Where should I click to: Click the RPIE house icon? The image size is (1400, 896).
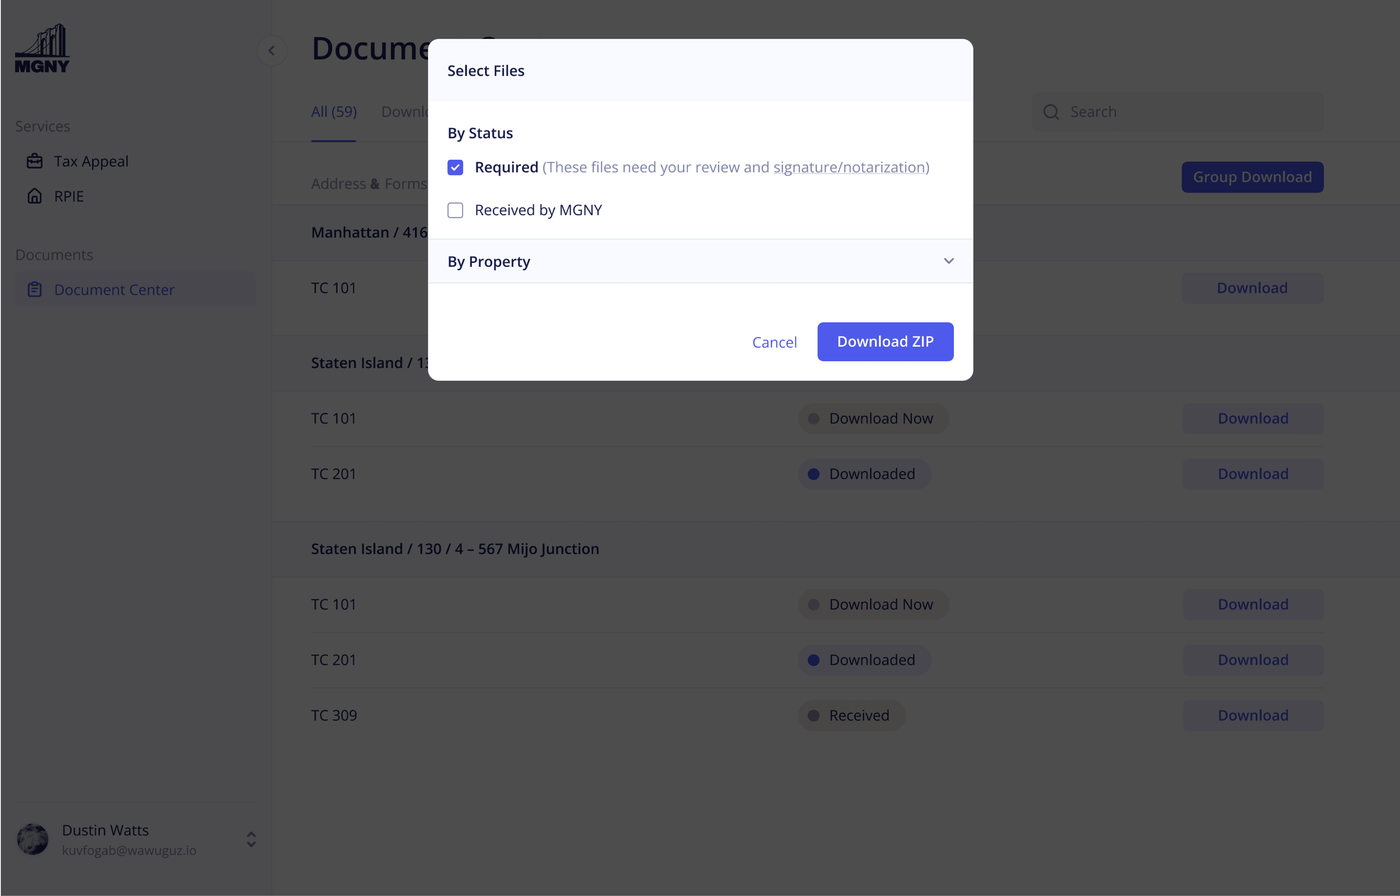click(x=35, y=196)
